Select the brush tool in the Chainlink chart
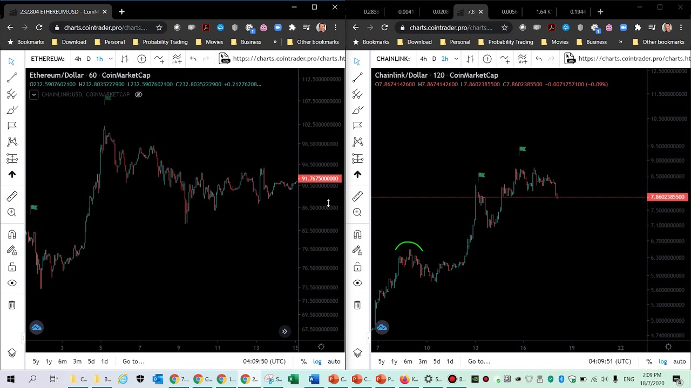This screenshot has height=388, width=691. click(x=357, y=110)
